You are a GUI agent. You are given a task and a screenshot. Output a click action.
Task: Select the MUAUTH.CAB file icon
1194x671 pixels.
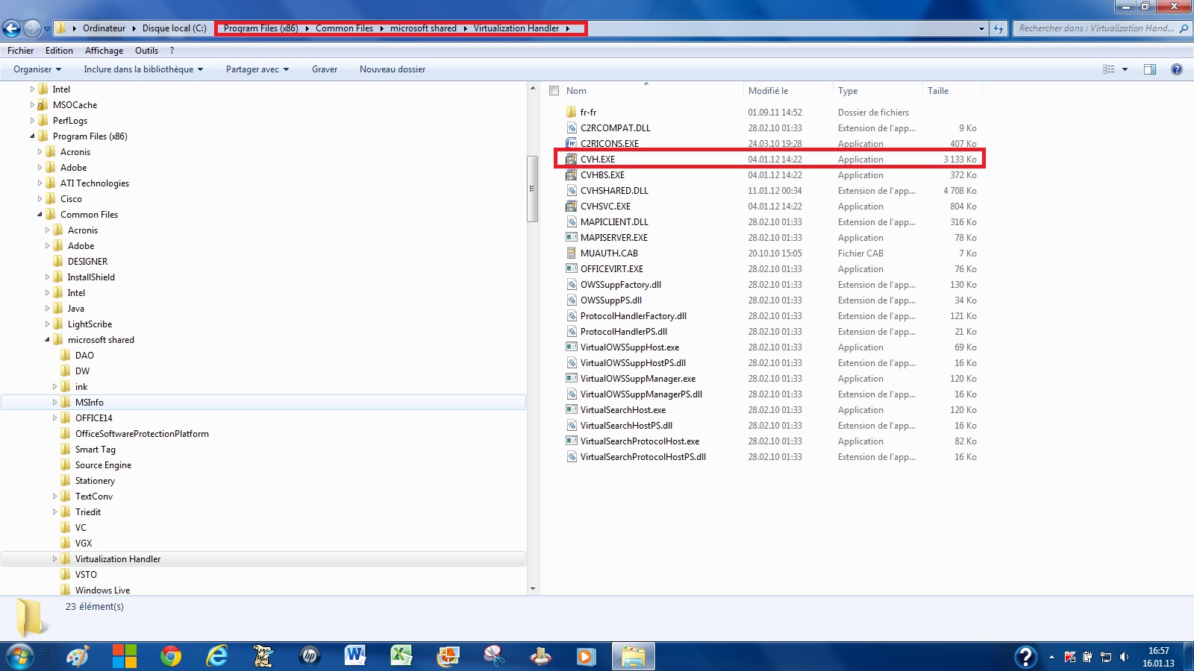572,253
